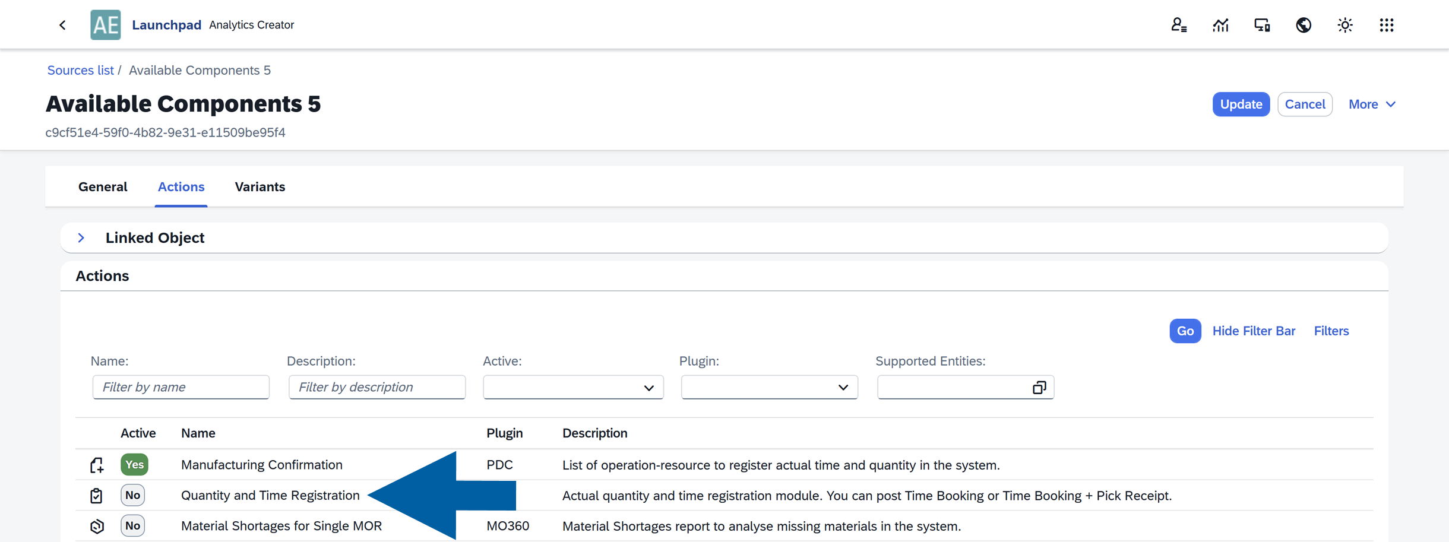Click the analytics chart icon in top bar
The height and width of the screenshot is (542, 1449).
1221,24
